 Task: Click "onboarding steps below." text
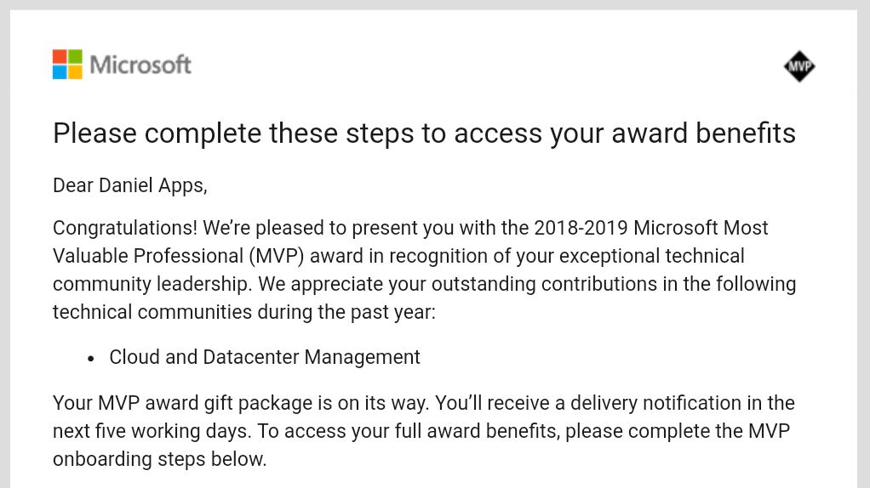click(x=160, y=459)
